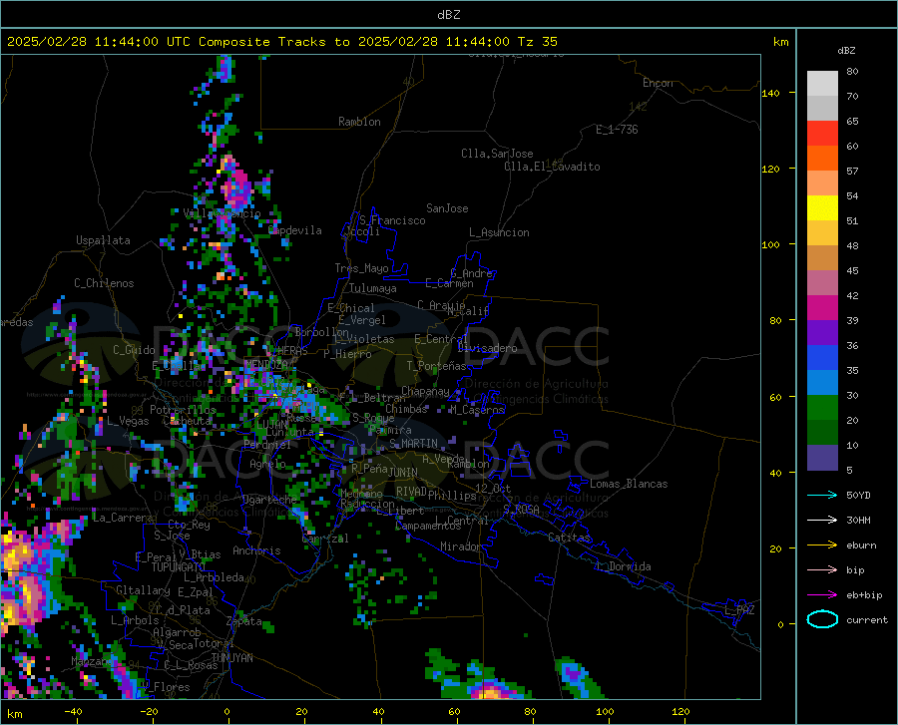Click the E_1-736 label on map
The height and width of the screenshot is (725, 898).
point(617,130)
